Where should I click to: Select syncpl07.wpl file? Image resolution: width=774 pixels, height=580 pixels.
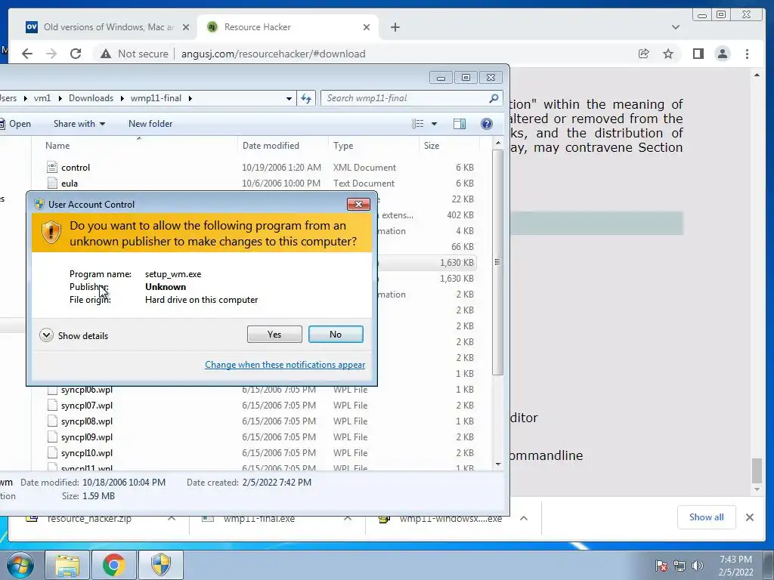coord(87,406)
